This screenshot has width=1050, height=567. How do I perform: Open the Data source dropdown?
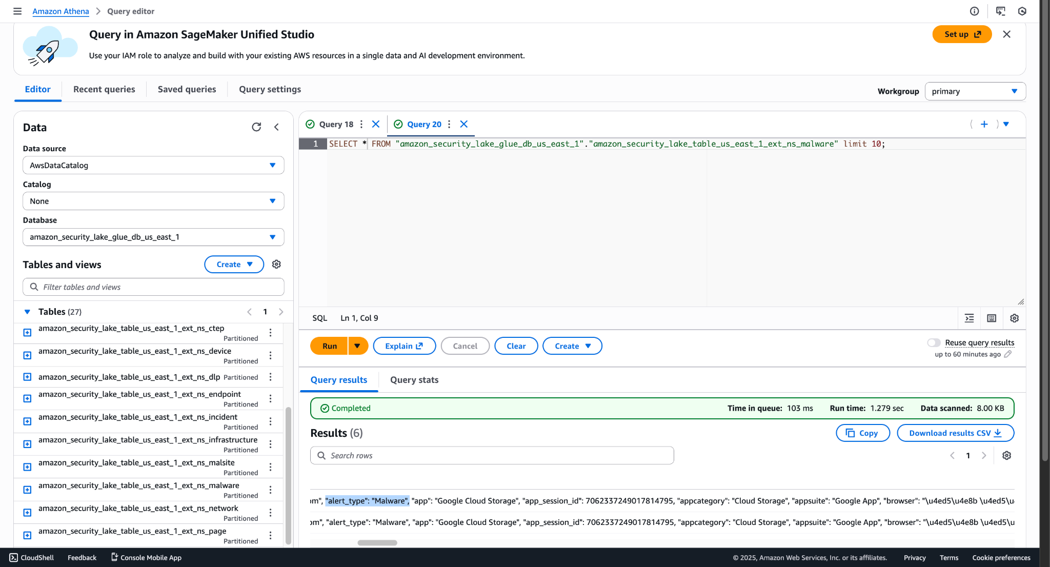click(x=153, y=165)
